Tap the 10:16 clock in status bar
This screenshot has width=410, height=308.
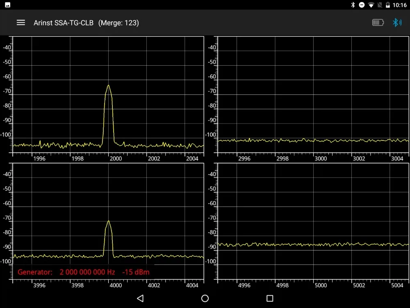(399, 5)
